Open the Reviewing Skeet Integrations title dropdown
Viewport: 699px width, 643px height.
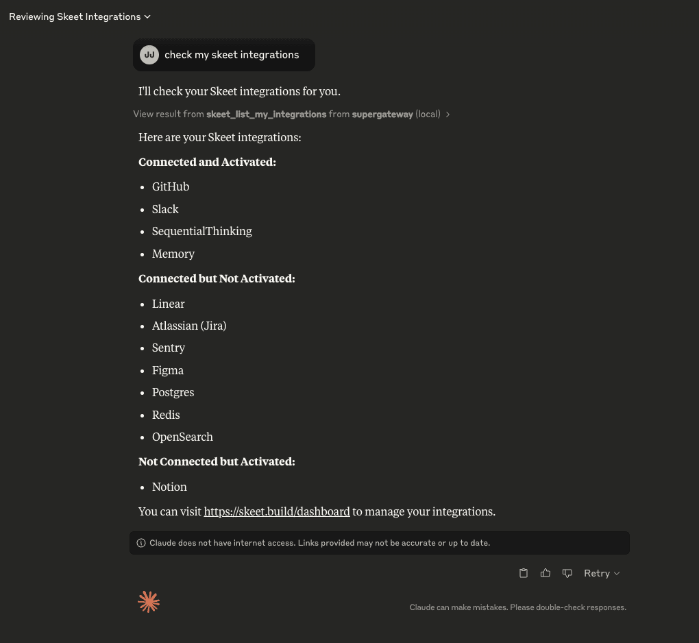click(79, 16)
